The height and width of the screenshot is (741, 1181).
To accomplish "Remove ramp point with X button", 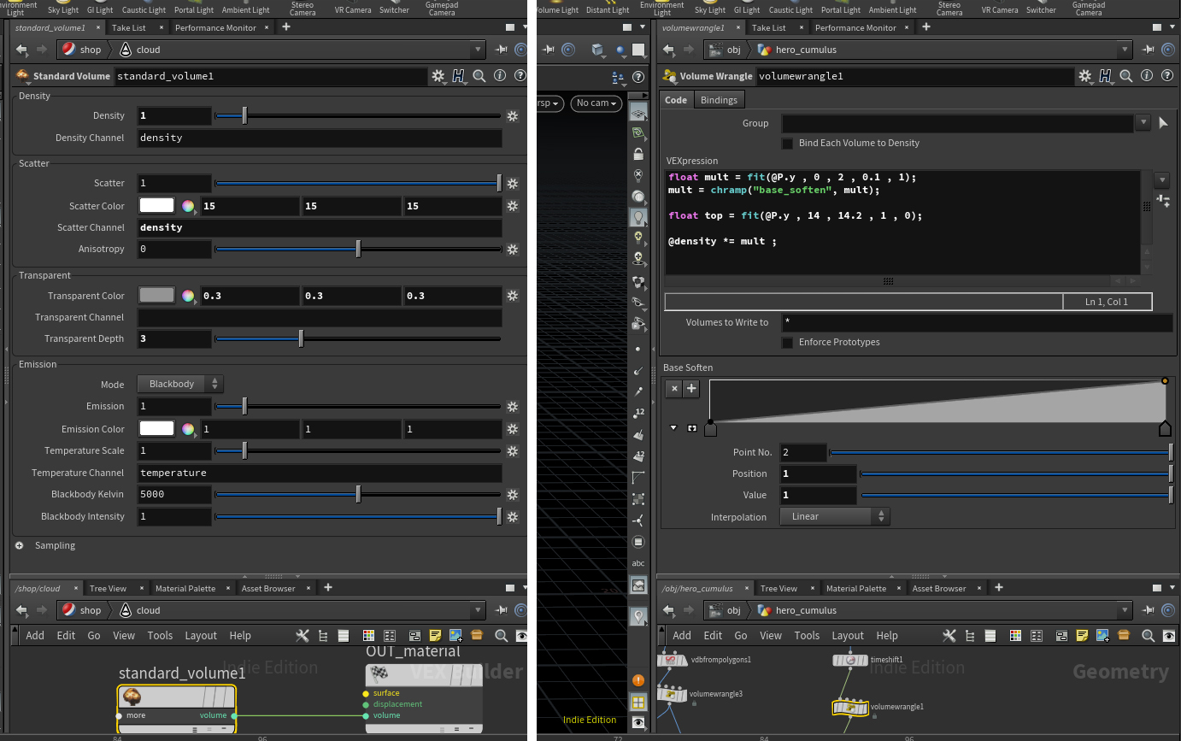I will (674, 389).
